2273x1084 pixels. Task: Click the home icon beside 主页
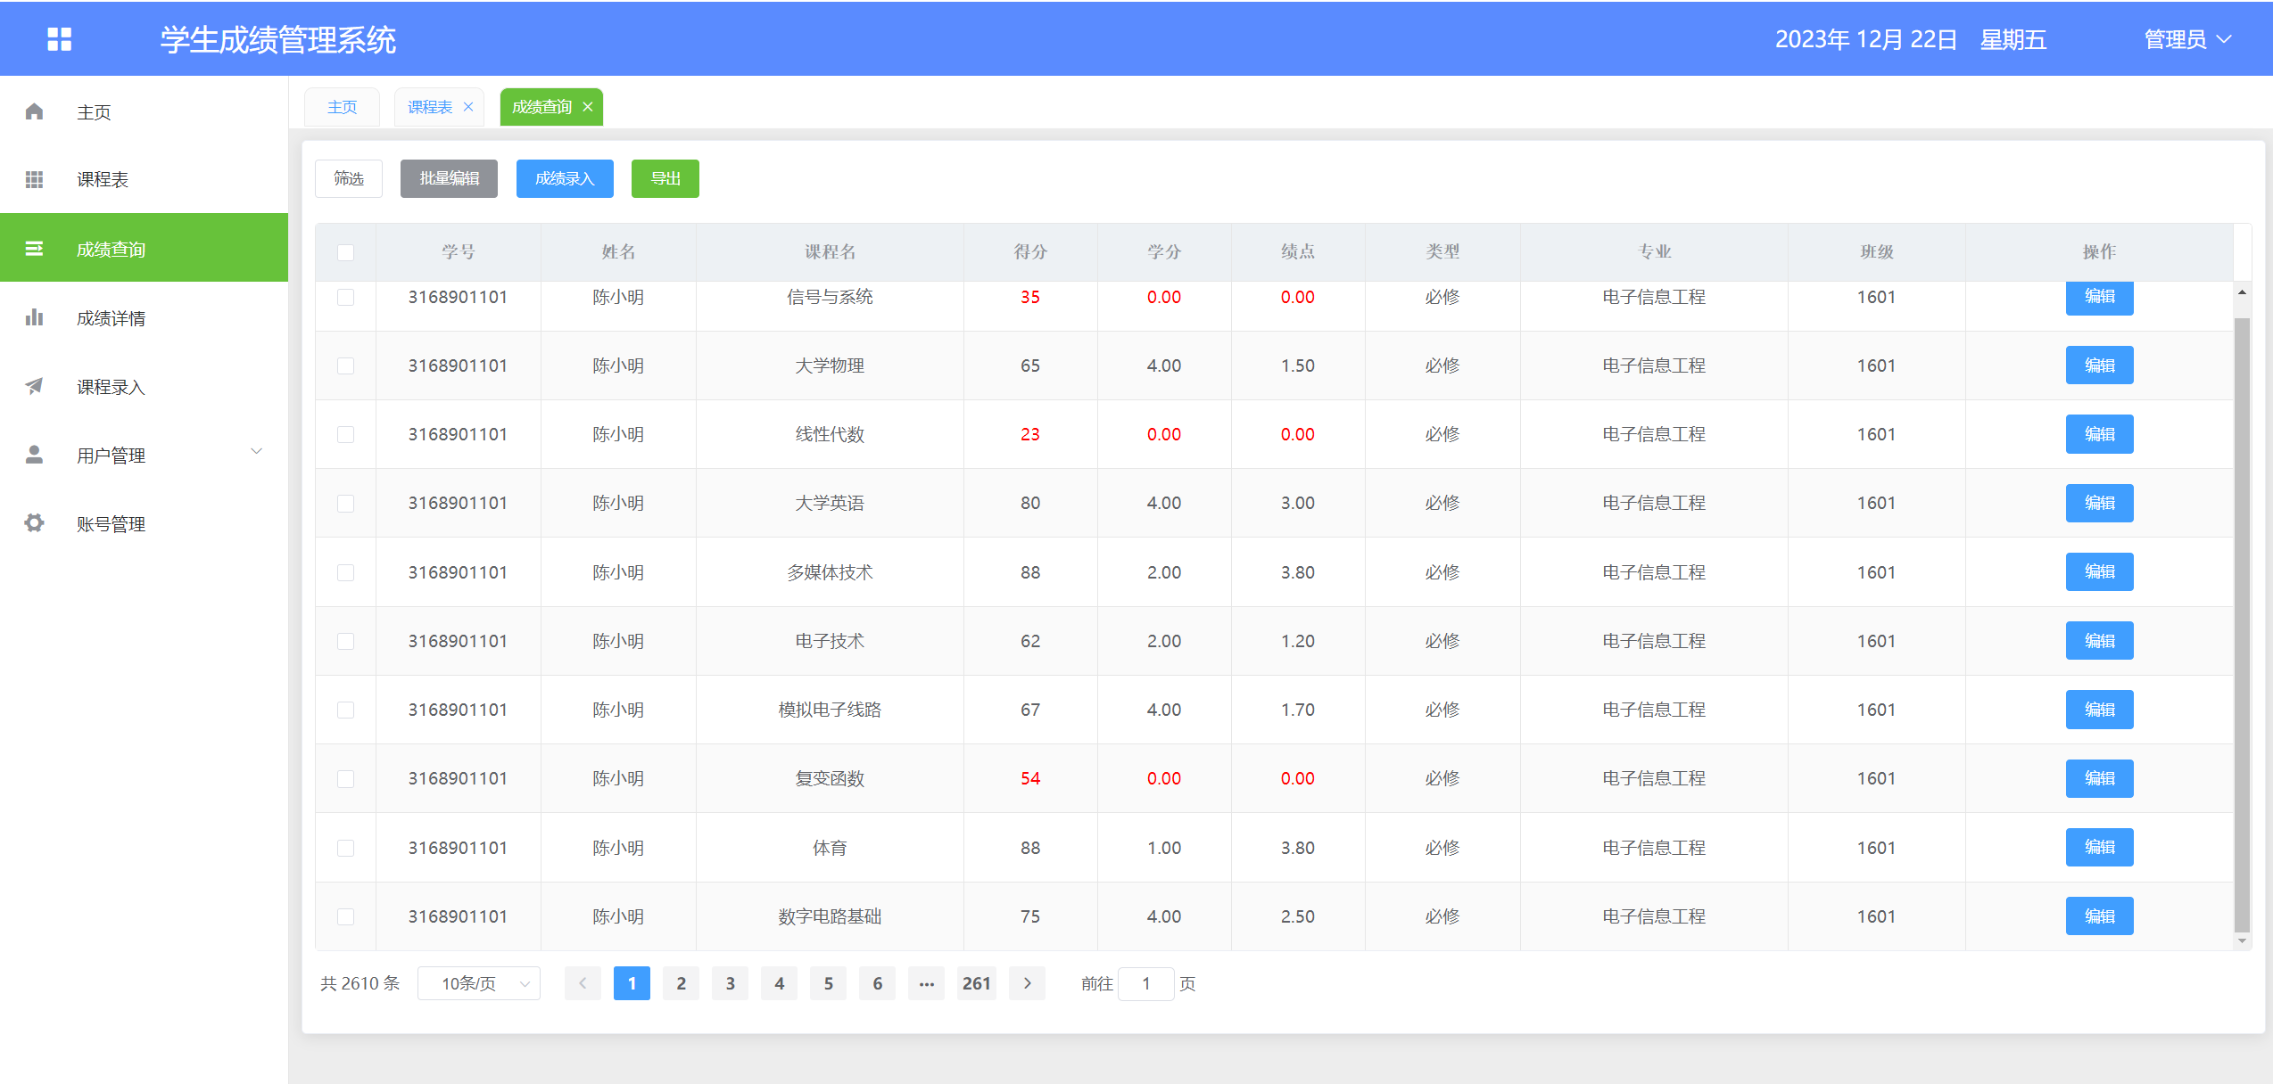point(34,111)
